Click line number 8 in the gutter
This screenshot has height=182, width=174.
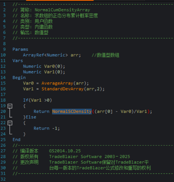4,44
